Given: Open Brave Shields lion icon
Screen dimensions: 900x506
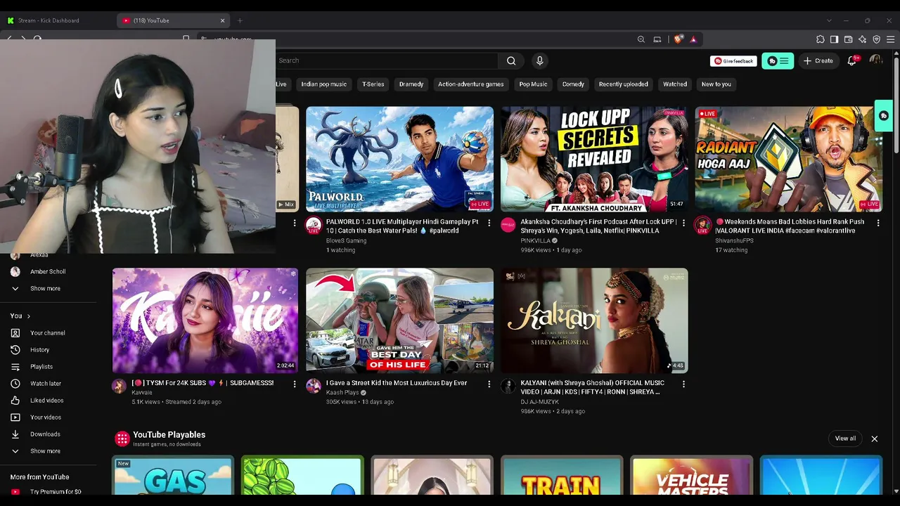Looking at the screenshot, I should tap(678, 39).
